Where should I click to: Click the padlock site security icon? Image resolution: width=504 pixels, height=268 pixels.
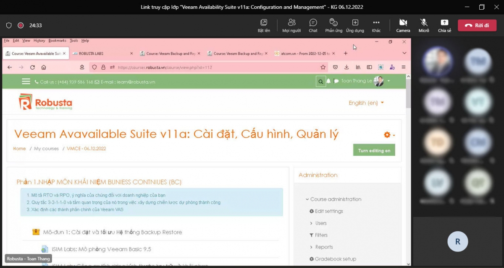point(103,67)
